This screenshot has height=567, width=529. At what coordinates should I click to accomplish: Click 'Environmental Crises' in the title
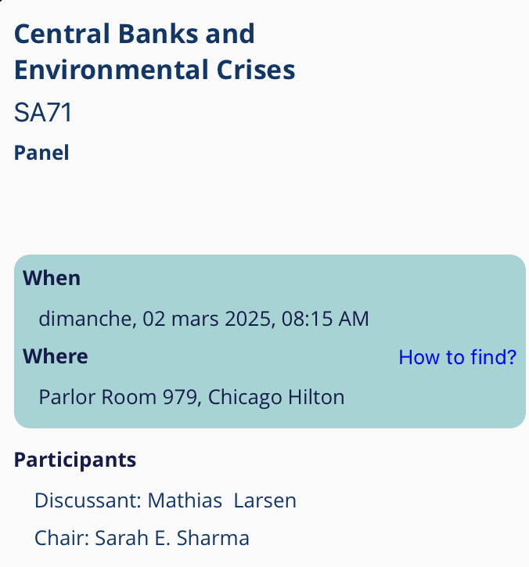154,70
